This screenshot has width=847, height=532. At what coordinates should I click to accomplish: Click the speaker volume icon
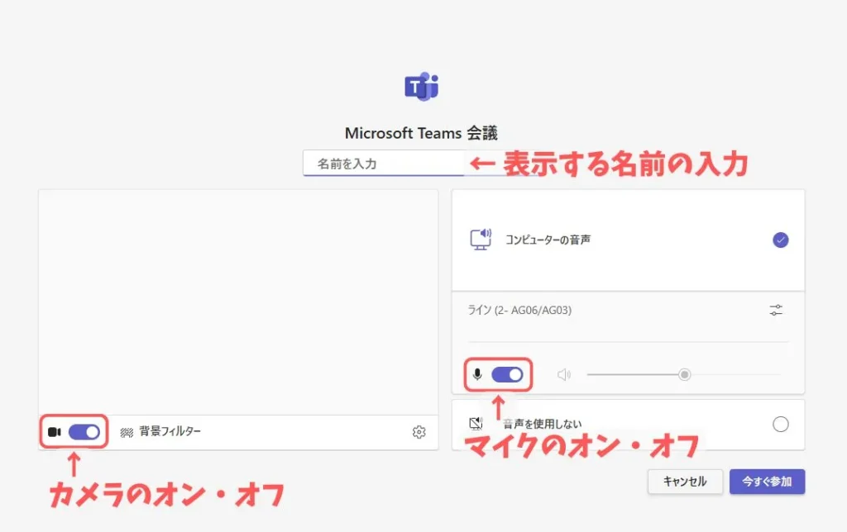pyautogui.click(x=563, y=374)
